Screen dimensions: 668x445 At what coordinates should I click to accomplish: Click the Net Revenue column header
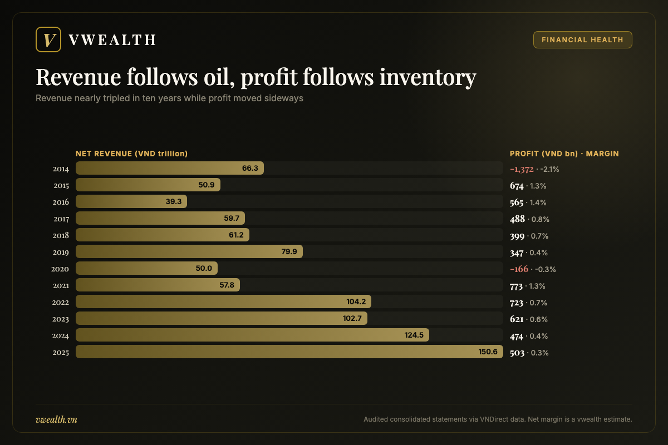pyautogui.click(x=131, y=154)
